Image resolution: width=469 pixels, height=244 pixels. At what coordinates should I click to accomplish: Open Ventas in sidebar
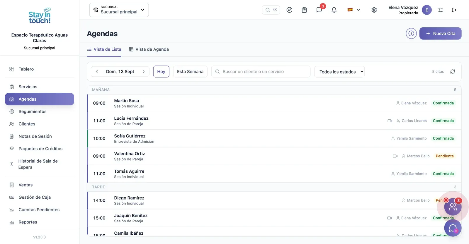pos(40,185)
